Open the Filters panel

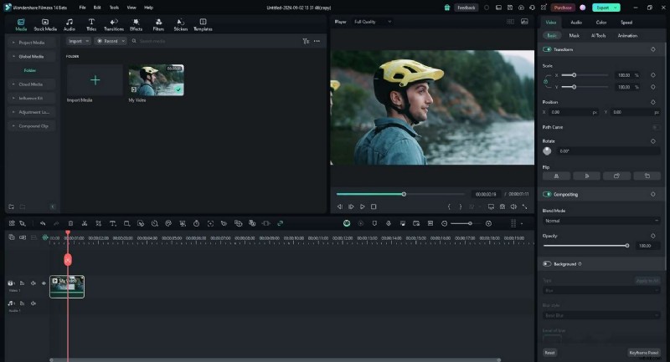point(158,25)
